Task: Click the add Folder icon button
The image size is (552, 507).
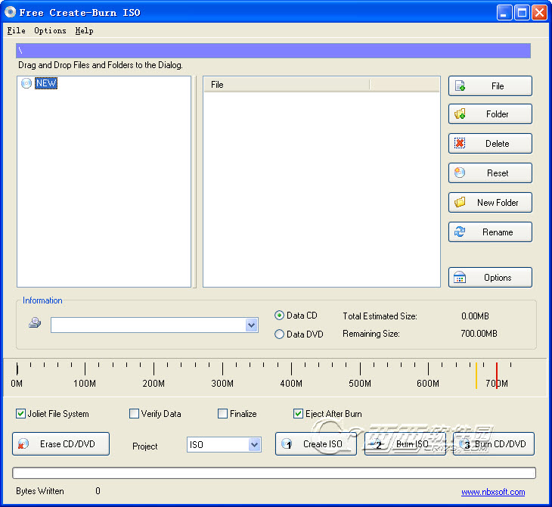Action: click(x=489, y=114)
